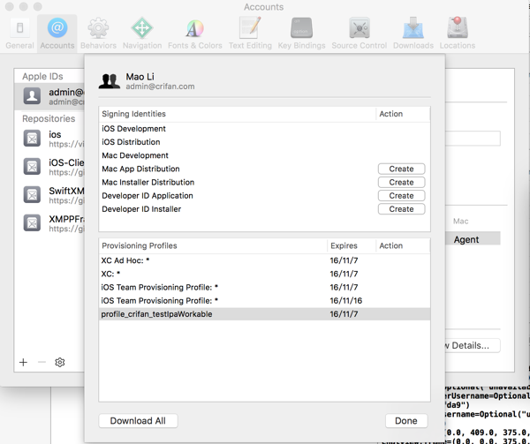
Task: Select iOS Development signing identity
Action: (264, 129)
